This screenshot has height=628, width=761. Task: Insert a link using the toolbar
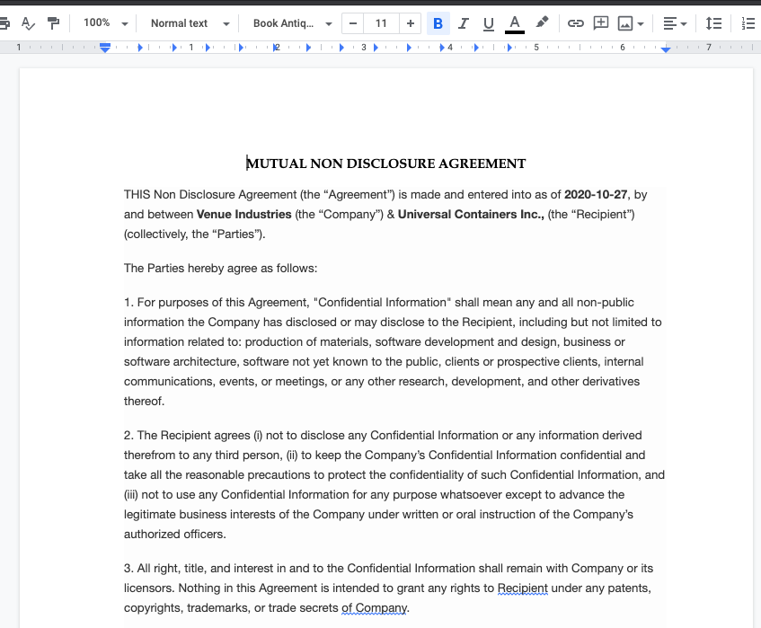point(576,23)
